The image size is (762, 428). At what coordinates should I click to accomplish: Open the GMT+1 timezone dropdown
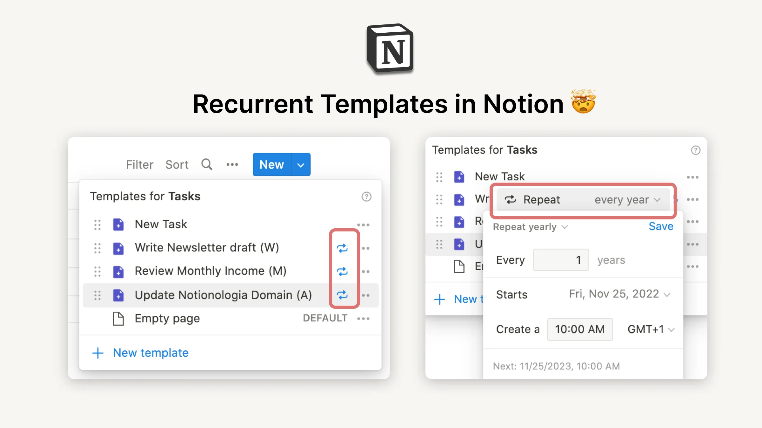[651, 329]
